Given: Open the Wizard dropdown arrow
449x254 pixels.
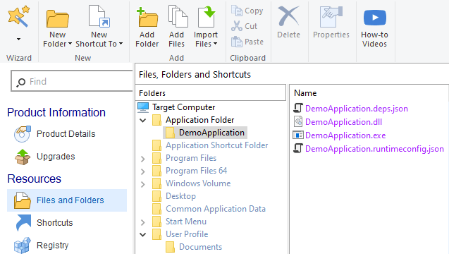Looking at the screenshot, I should [x=18, y=39].
